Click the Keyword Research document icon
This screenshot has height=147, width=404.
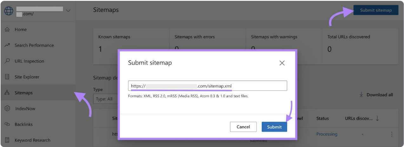[7, 140]
